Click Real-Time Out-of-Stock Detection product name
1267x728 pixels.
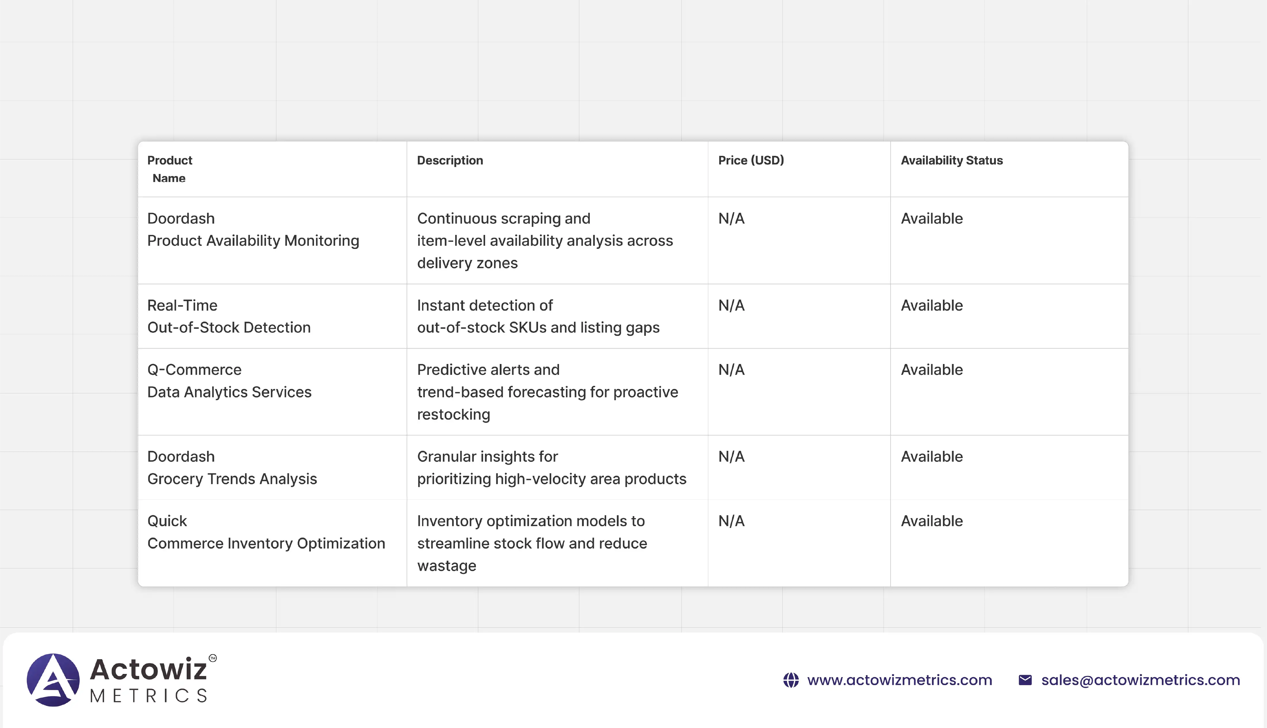tap(229, 317)
